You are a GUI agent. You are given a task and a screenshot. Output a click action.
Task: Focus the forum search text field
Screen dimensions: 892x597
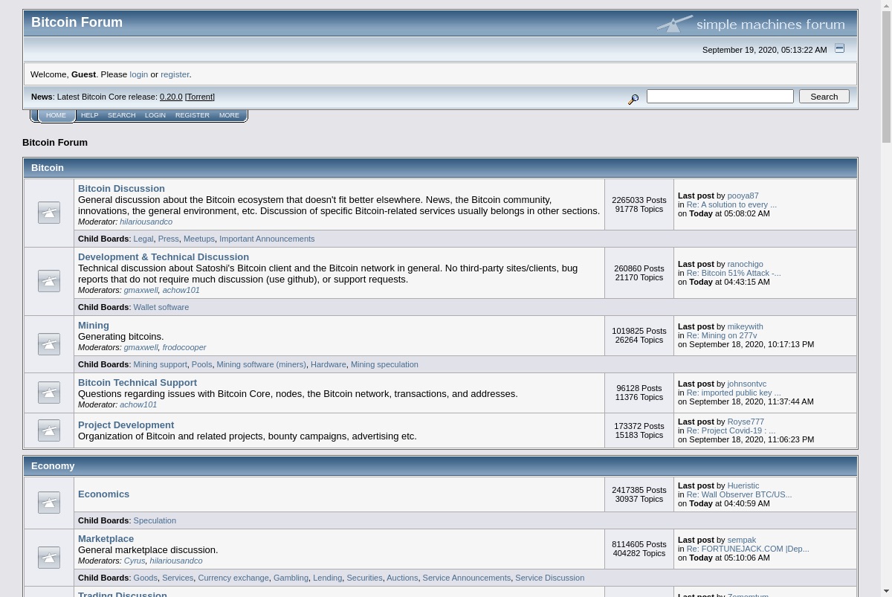coord(720,97)
